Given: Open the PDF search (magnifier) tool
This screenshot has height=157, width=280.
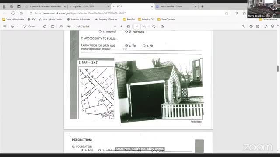Looking at the screenshot, I should point(243,27).
